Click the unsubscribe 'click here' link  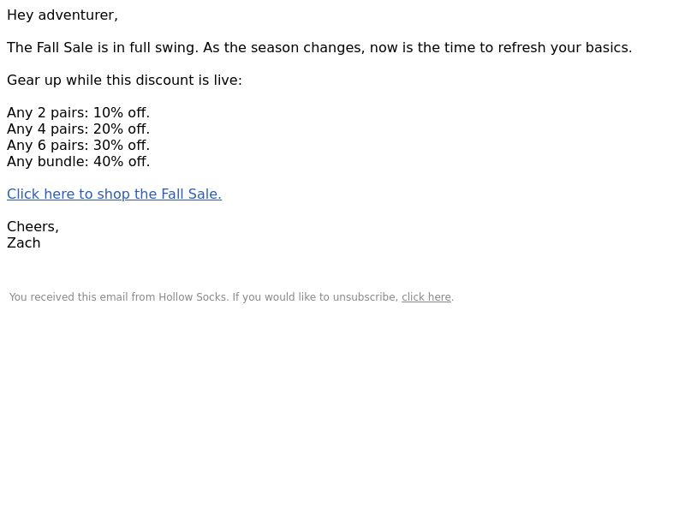(x=426, y=297)
